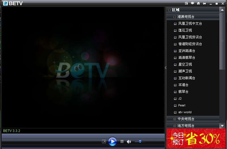Viewport: 227px width, 149px height.
Task: Click the red 省30% advertisement banner
Action: pos(196,138)
